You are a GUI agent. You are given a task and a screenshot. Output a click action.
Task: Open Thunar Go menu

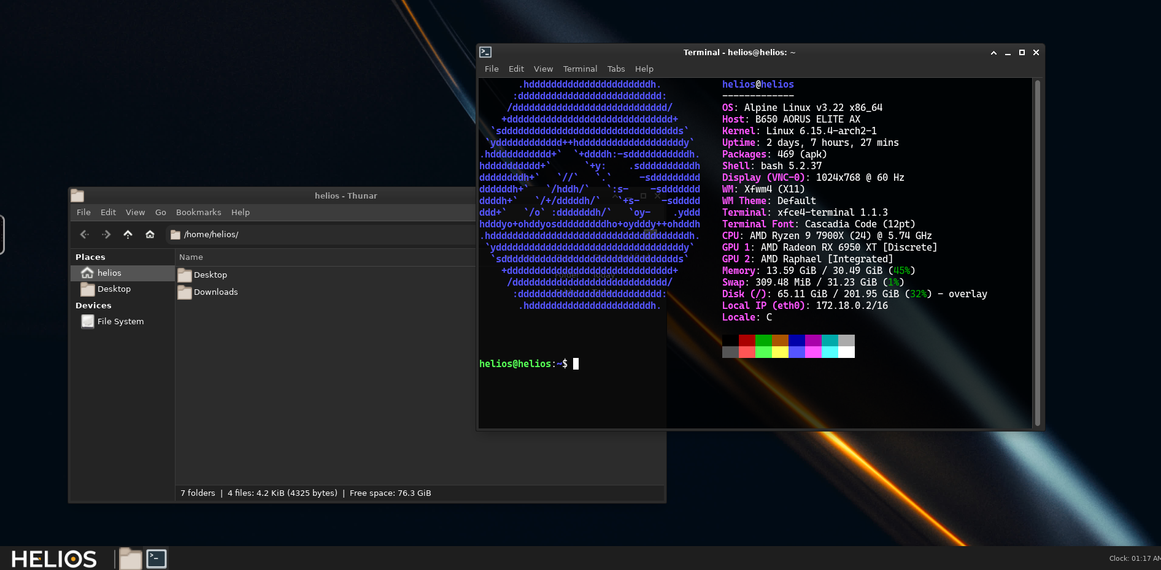(x=161, y=212)
